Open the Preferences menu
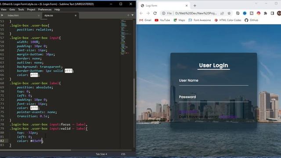281x158 pixels. [45, 10]
